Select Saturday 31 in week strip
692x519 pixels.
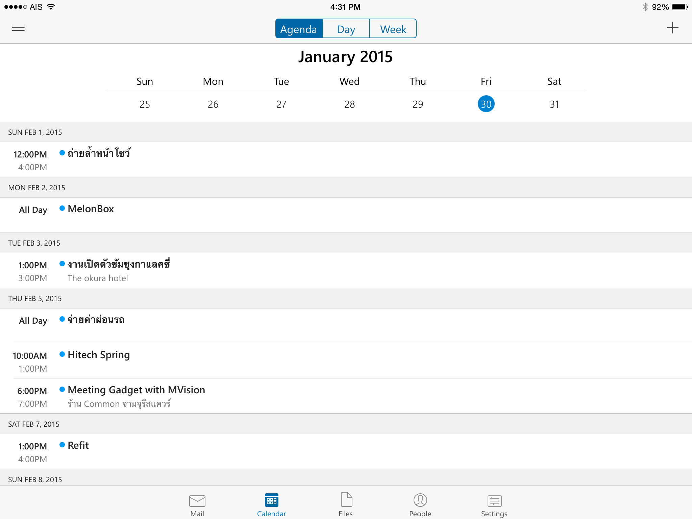(554, 104)
